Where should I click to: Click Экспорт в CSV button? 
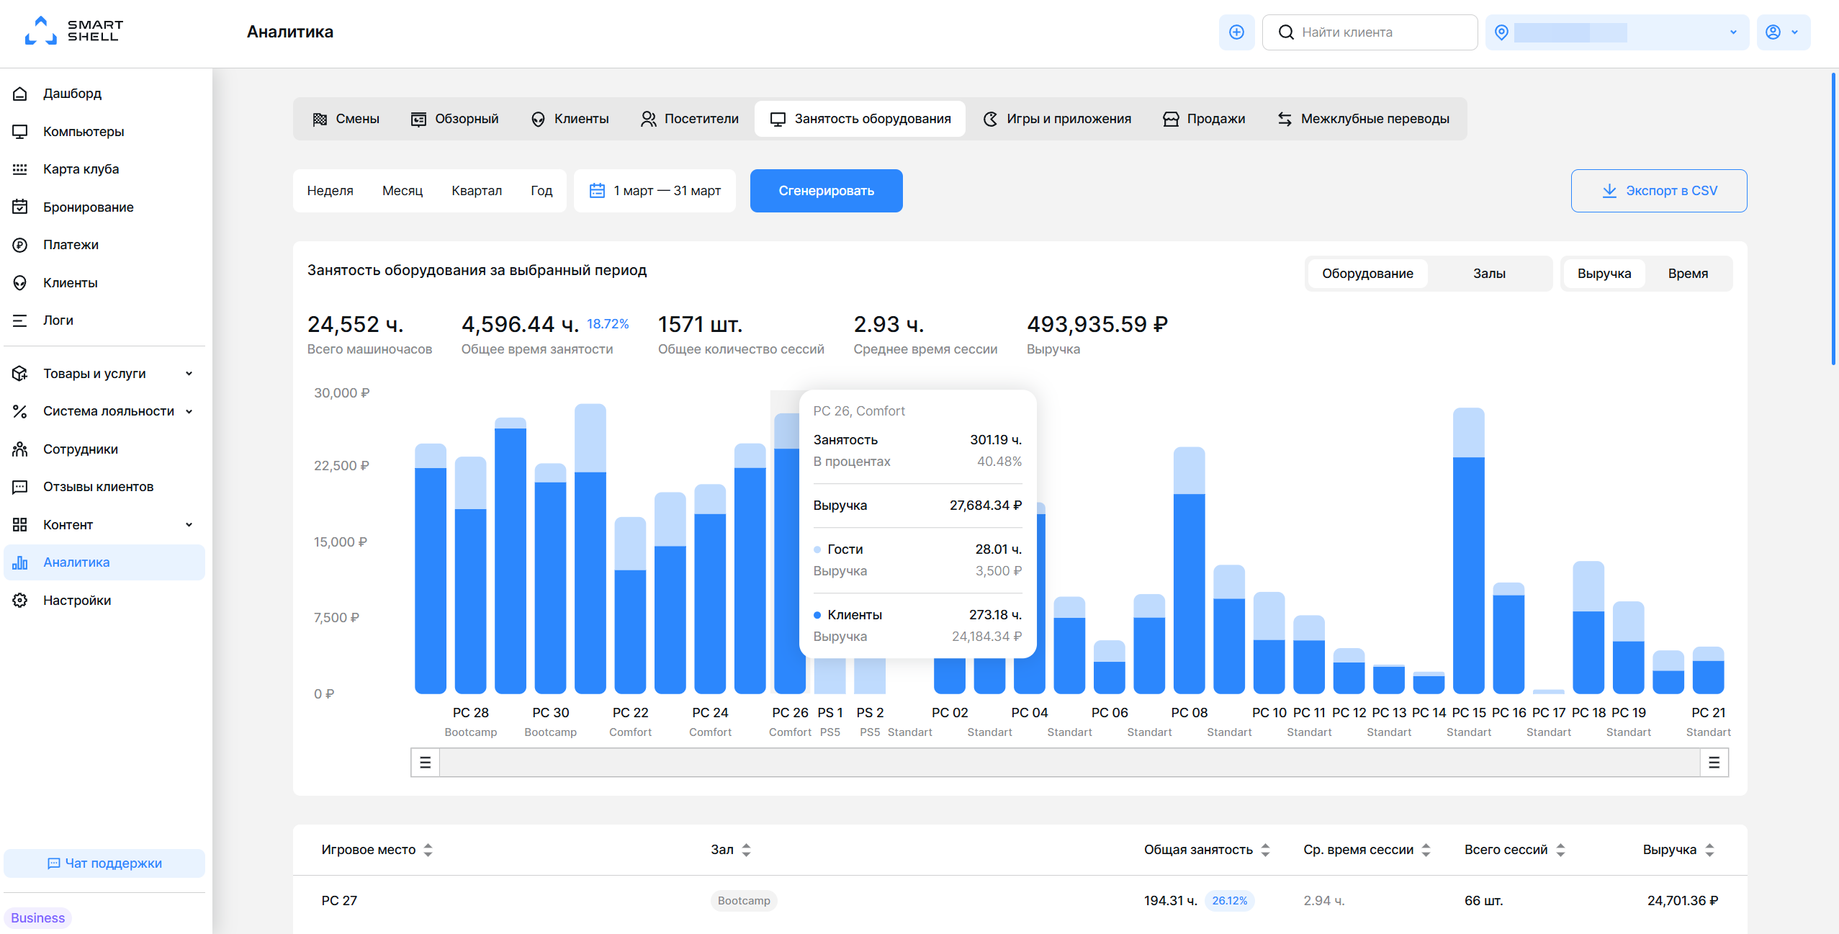[1658, 191]
